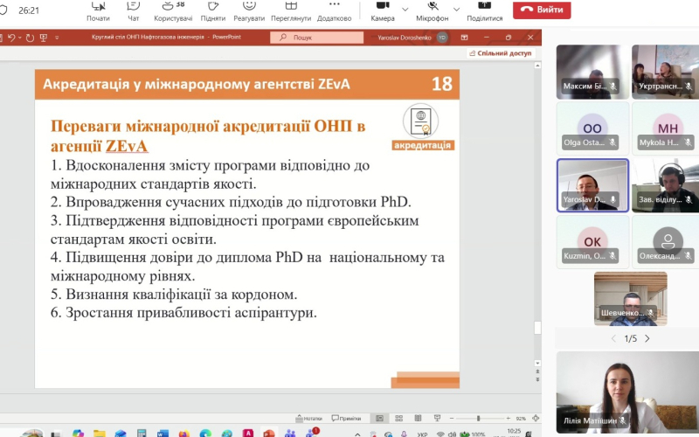The width and height of the screenshot is (699, 437).
Task: Open Word from the Windows taskbar
Action: 163,433
